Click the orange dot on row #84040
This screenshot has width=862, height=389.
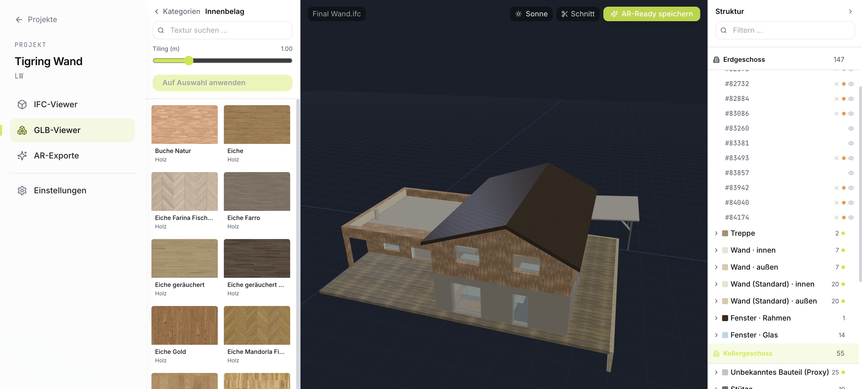click(x=844, y=203)
